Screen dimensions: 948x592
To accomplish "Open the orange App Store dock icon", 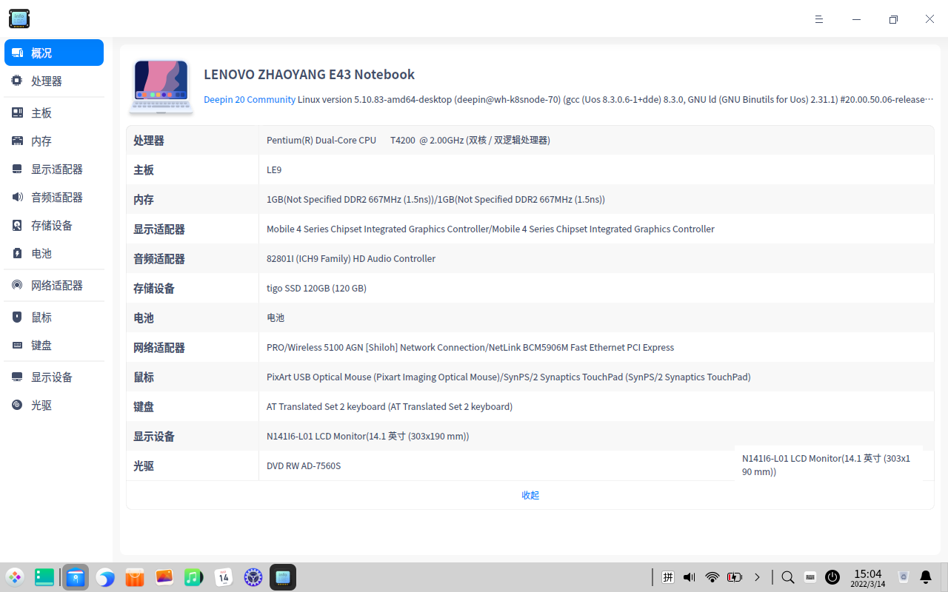I will click(x=134, y=577).
